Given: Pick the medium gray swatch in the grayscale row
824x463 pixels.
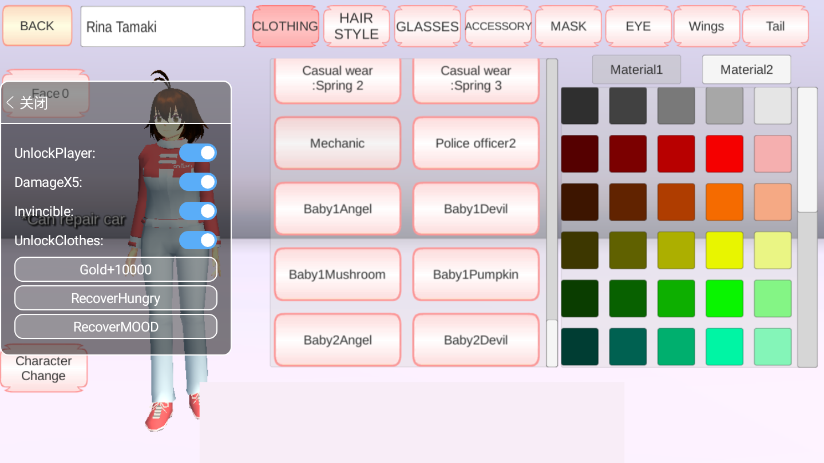Looking at the screenshot, I should (x=676, y=106).
